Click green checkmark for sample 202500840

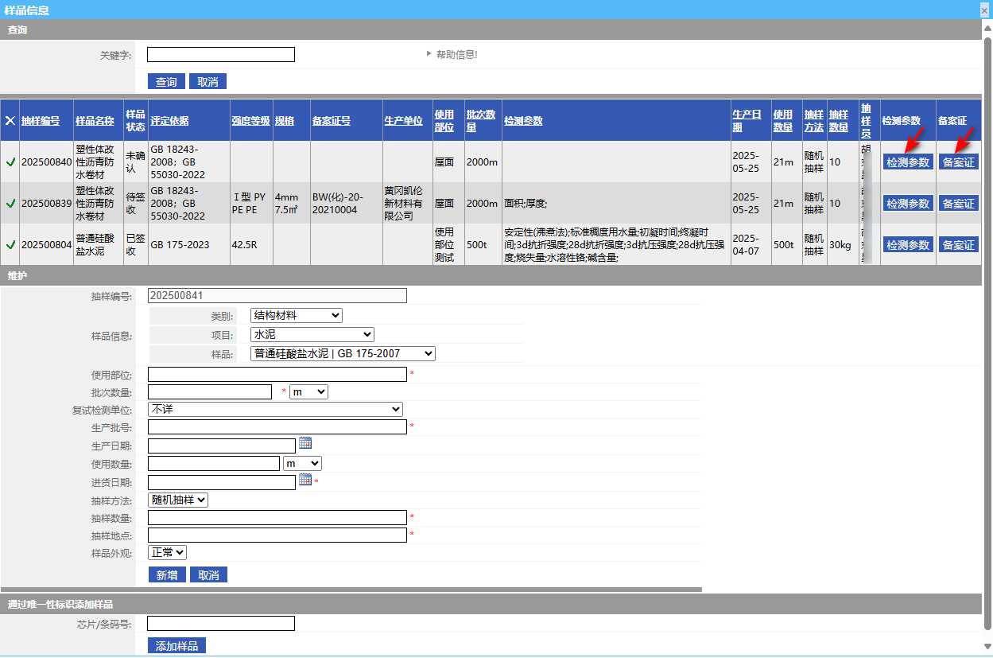[x=10, y=162]
